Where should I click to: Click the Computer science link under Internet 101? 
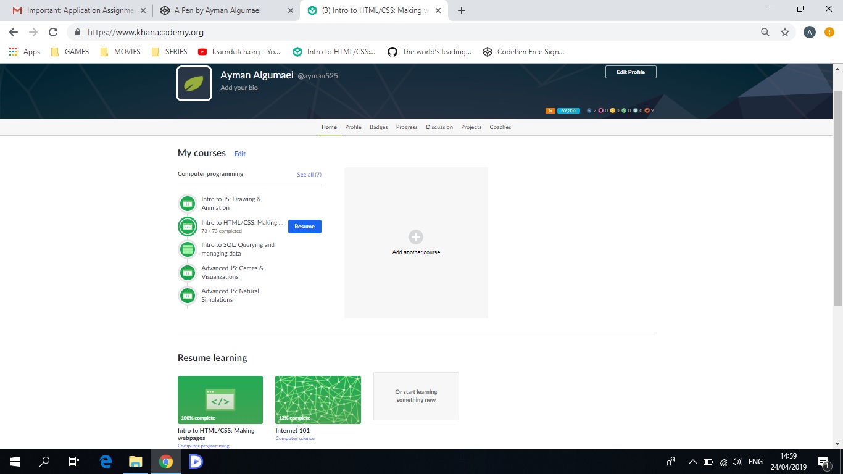pyautogui.click(x=295, y=438)
